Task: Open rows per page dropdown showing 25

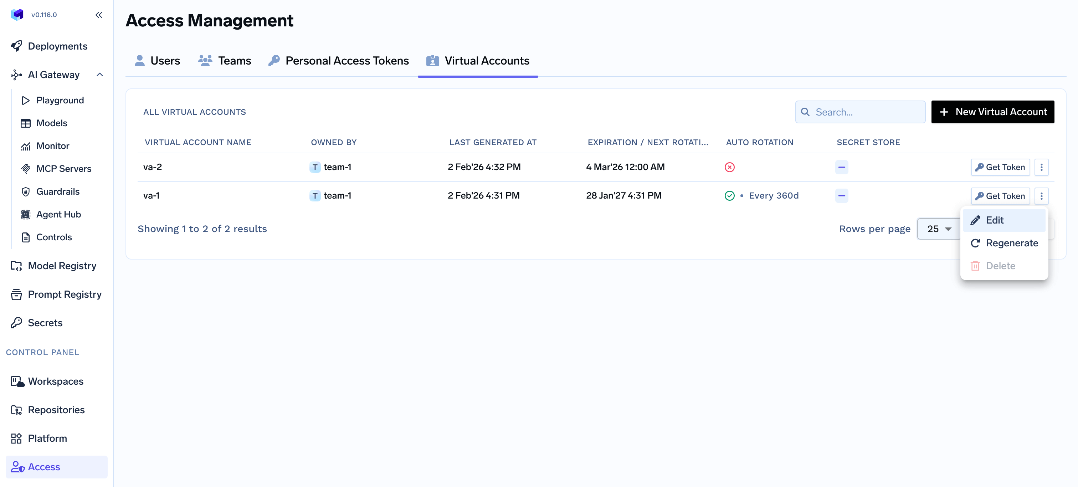Action: (939, 229)
